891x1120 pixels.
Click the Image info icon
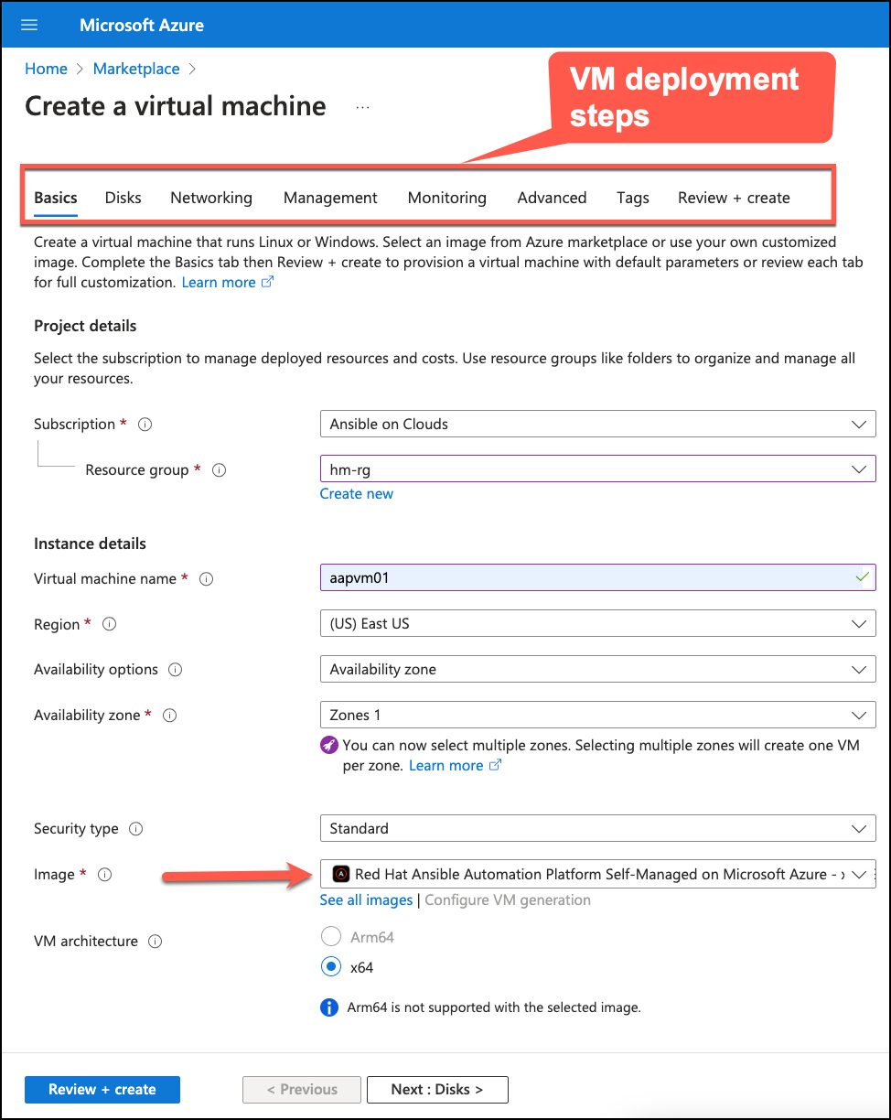point(104,875)
